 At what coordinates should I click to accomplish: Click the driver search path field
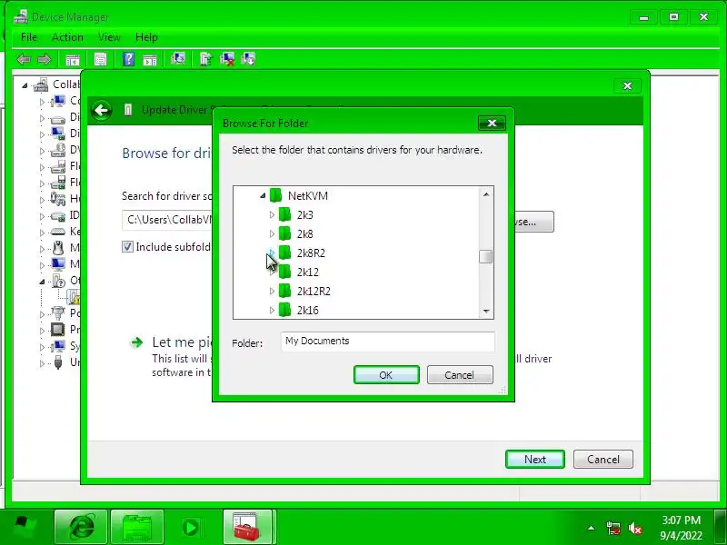point(167,220)
